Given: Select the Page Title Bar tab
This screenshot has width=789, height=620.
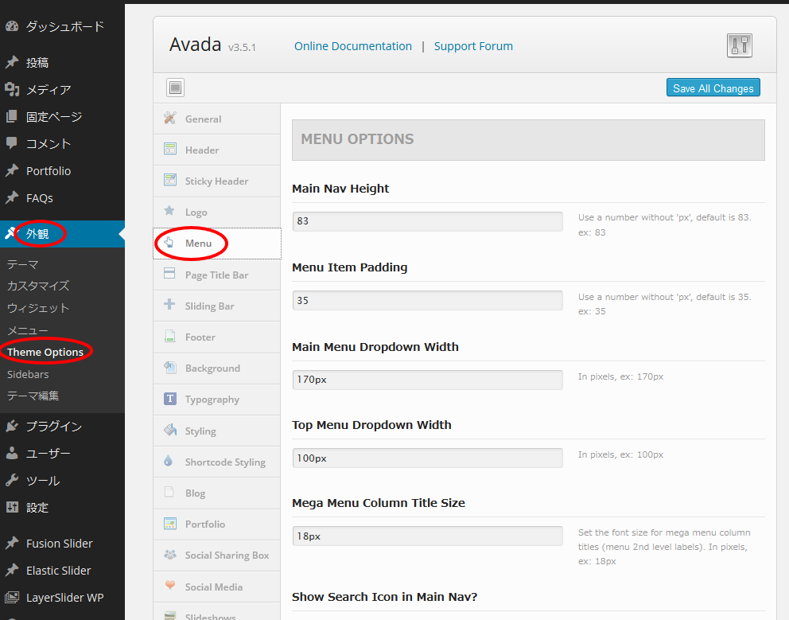Looking at the screenshot, I should (216, 275).
